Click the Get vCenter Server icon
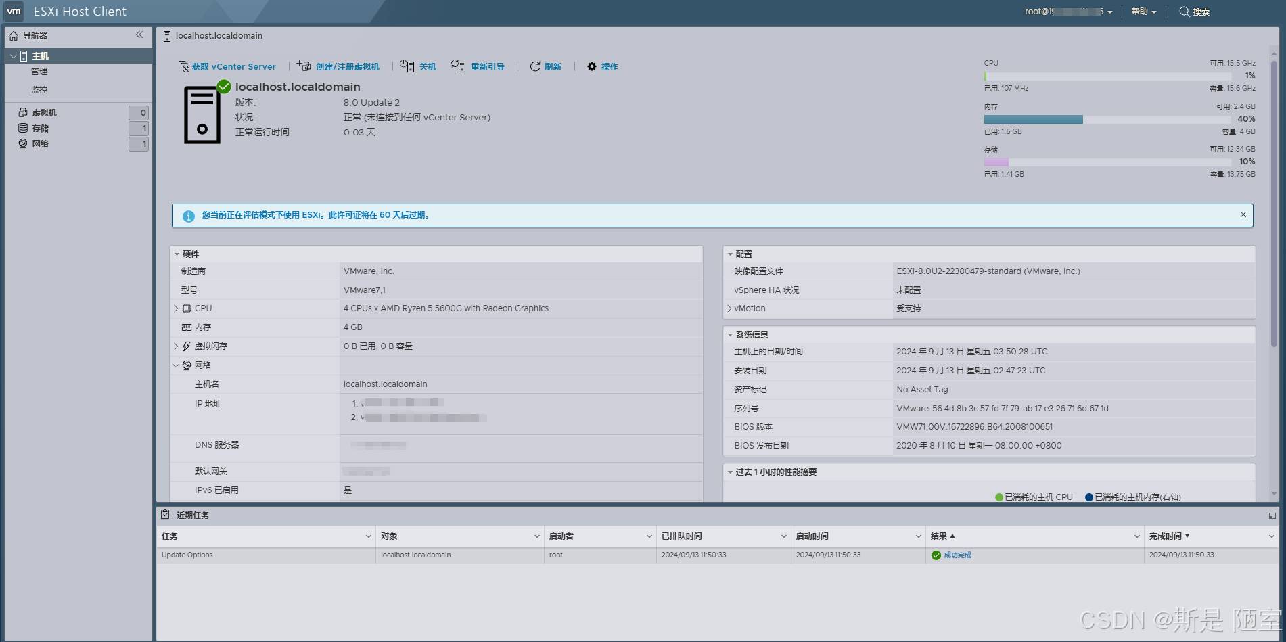The width and height of the screenshot is (1286, 642). (183, 66)
